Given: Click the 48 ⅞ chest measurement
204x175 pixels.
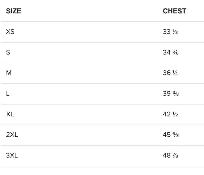Looking at the screenshot, I should (171, 155).
